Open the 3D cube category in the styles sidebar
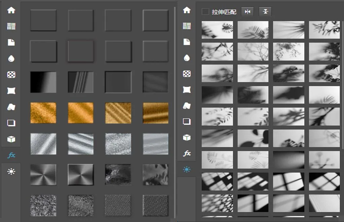 (11, 139)
